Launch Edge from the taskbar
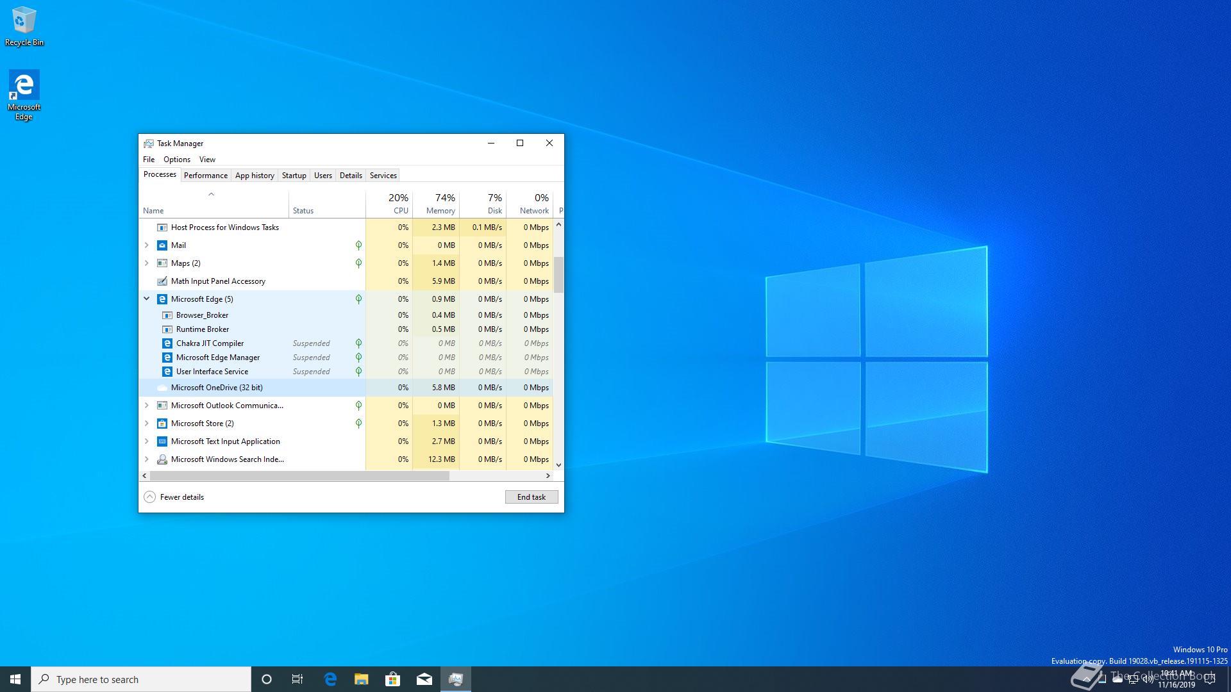Screen dimensions: 1231x692 [330, 679]
